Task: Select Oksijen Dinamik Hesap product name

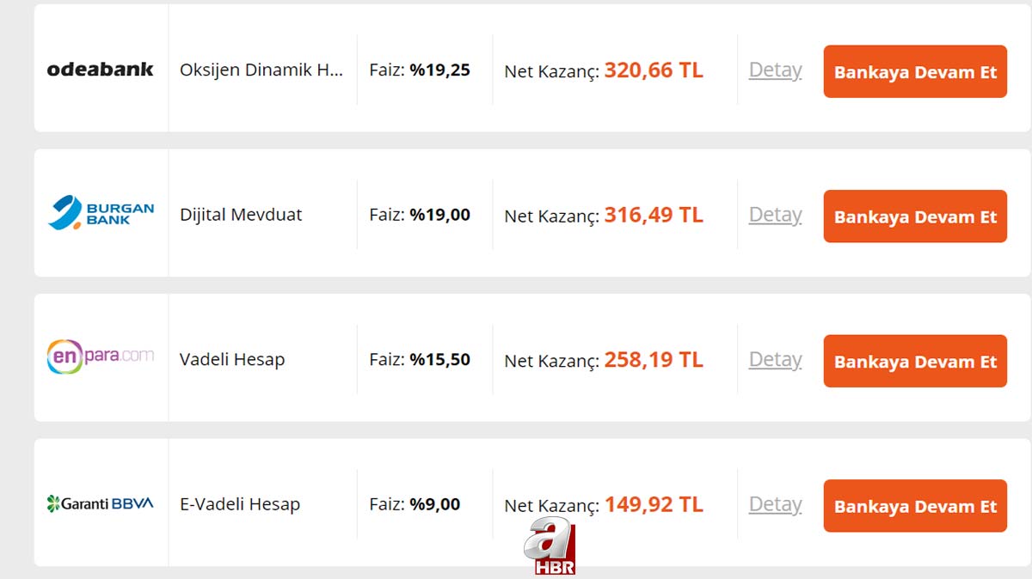Action: [261, 70]
